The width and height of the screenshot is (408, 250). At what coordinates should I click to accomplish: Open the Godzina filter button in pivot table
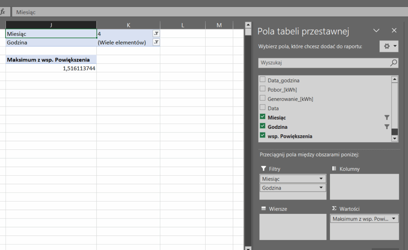156,42
